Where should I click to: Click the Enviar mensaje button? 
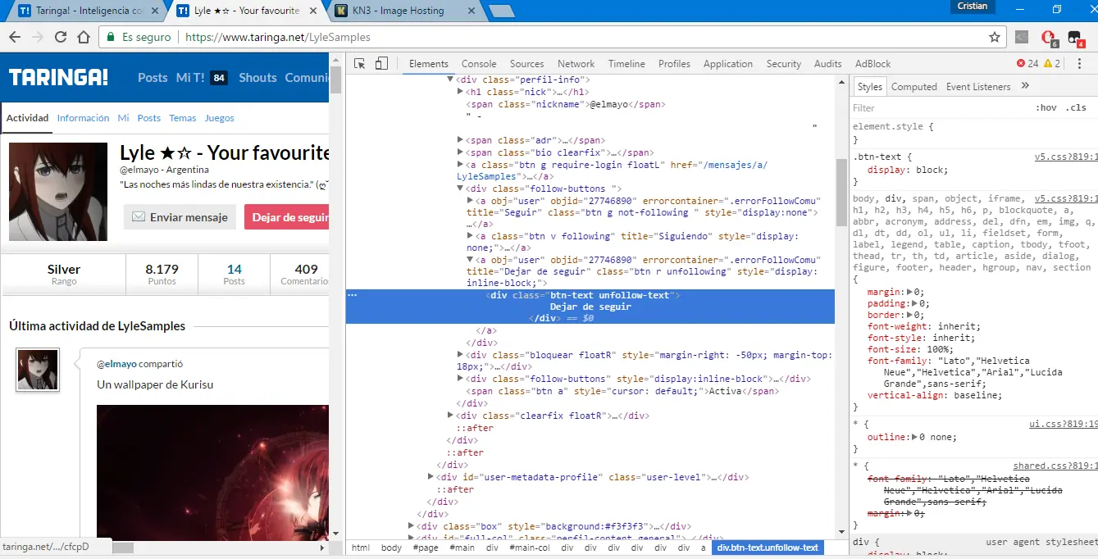(x=180, y=217)
